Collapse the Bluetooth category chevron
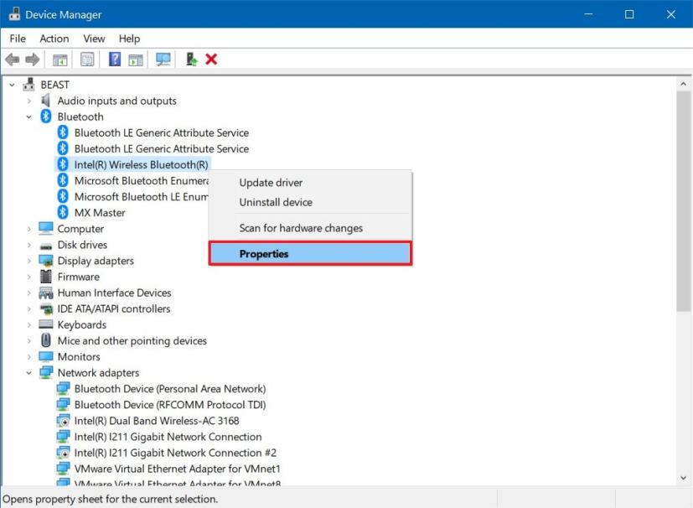This screenshot has width=693, height=508. pos(28,117)
